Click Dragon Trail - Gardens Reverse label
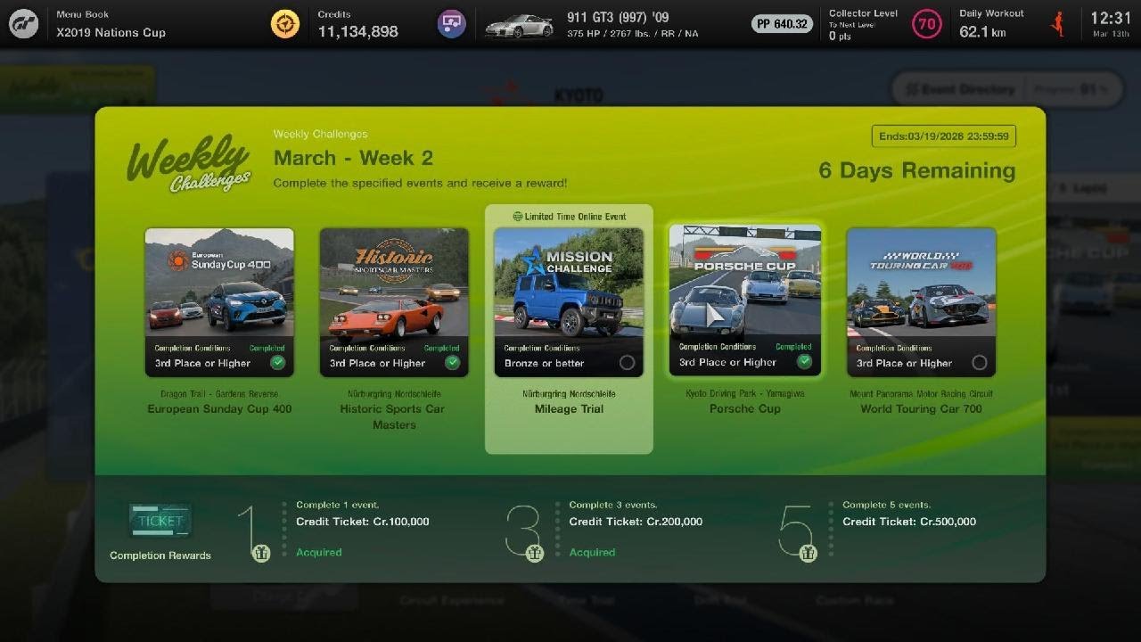Image resolution: width=1141 pixels, height=642 pixels. [x=219, y=394]
